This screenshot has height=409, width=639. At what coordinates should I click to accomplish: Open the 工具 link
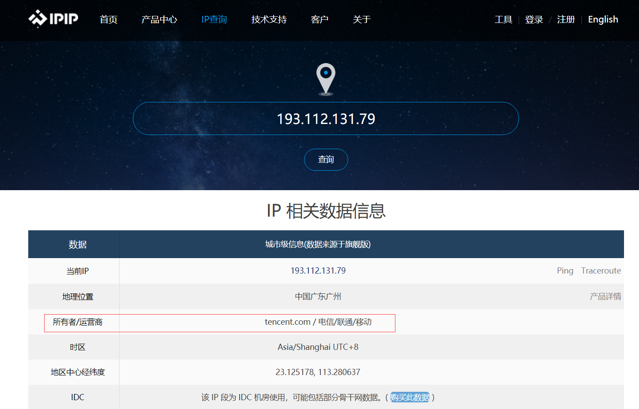click(x=503, y=19)
